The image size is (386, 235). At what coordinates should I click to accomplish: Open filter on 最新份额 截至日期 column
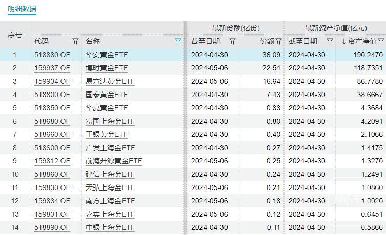coord(232,41)
